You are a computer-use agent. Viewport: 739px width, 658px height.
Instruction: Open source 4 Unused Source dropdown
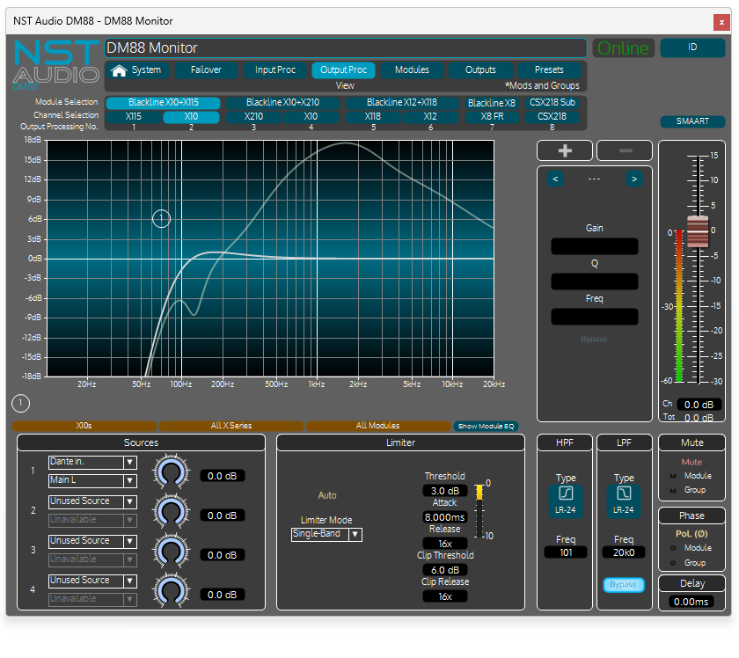coord(92,581)
